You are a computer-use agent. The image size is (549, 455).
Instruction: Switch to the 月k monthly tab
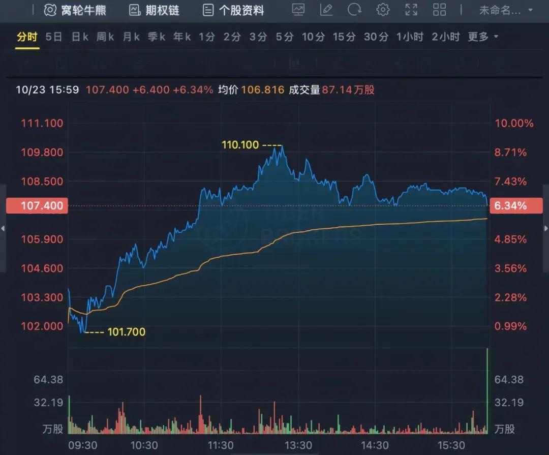tap(131, 37)
